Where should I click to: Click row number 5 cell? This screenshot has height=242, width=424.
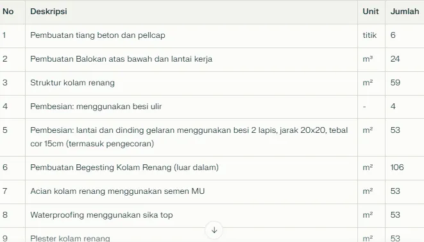(x=5, y=130)
